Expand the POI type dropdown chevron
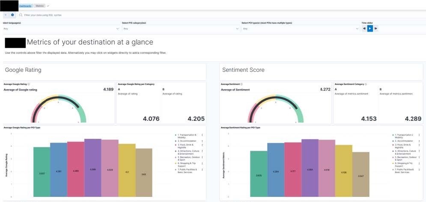The width and height of the screenshot is (426, 202). pyautogui.click(x=357, y=29)
